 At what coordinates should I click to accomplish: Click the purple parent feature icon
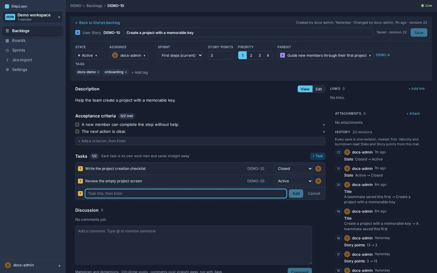point(283,56)
